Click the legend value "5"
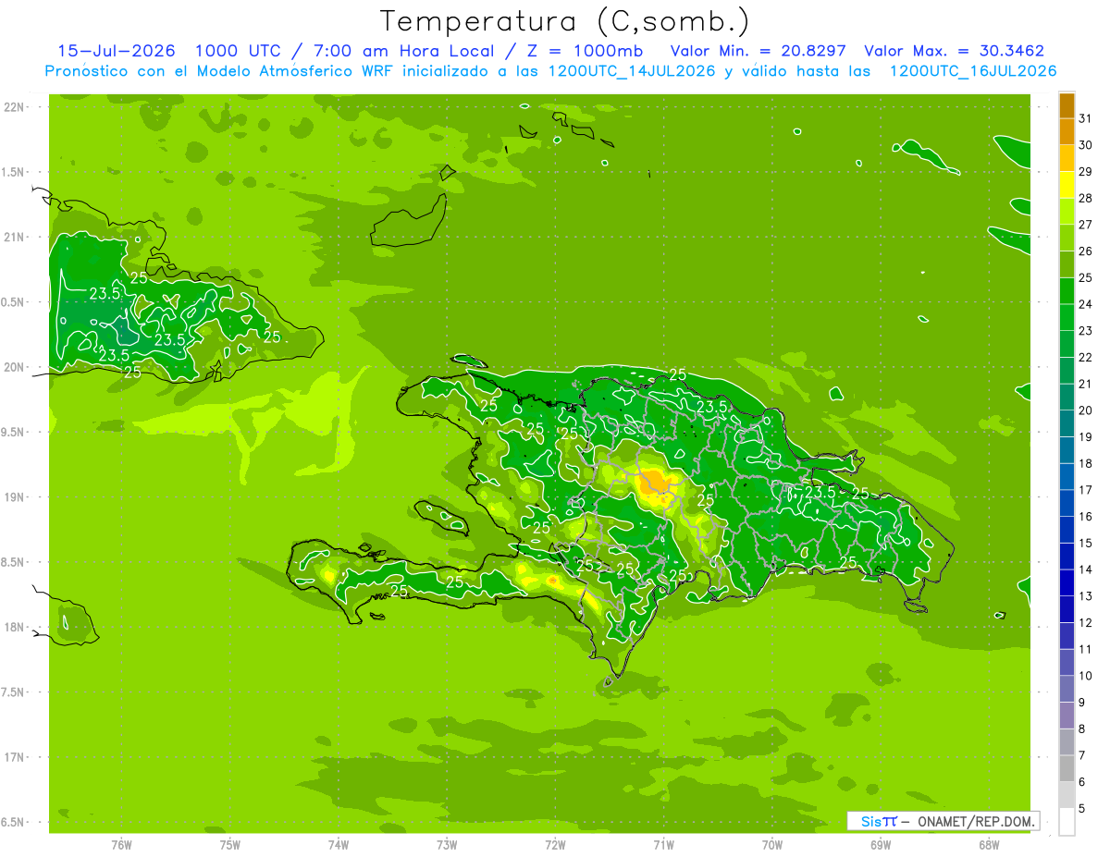The height and width of the screenshot is (857, 1110). (1082, 809)
